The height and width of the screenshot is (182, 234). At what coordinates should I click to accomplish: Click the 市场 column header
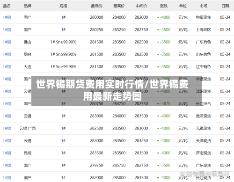pos(204,6)
